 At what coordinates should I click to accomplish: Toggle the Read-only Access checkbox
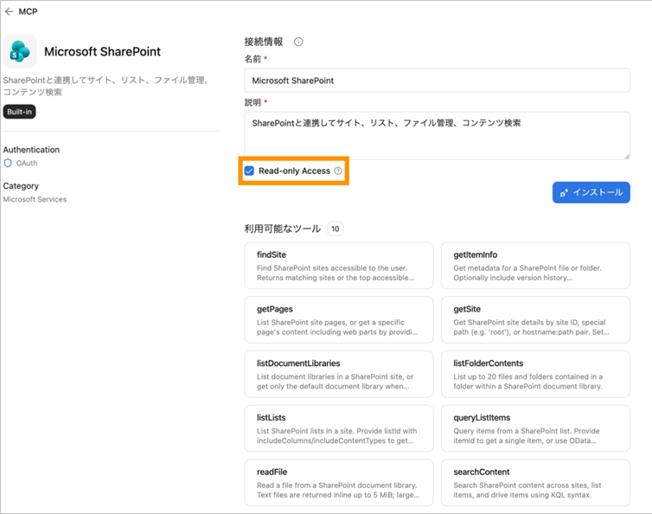click(x=249, y=170)
